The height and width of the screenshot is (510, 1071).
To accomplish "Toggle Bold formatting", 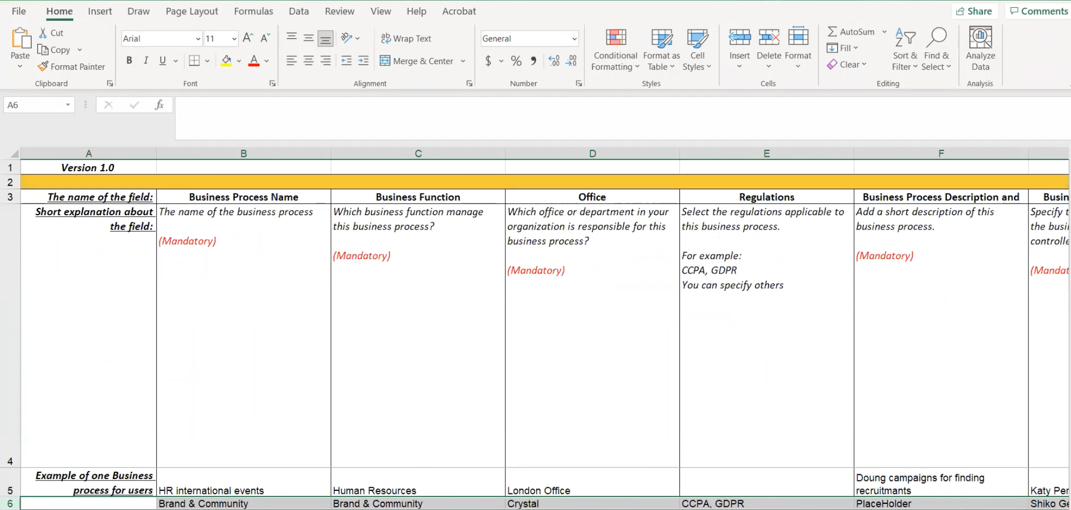I will (x=129, y=61).
